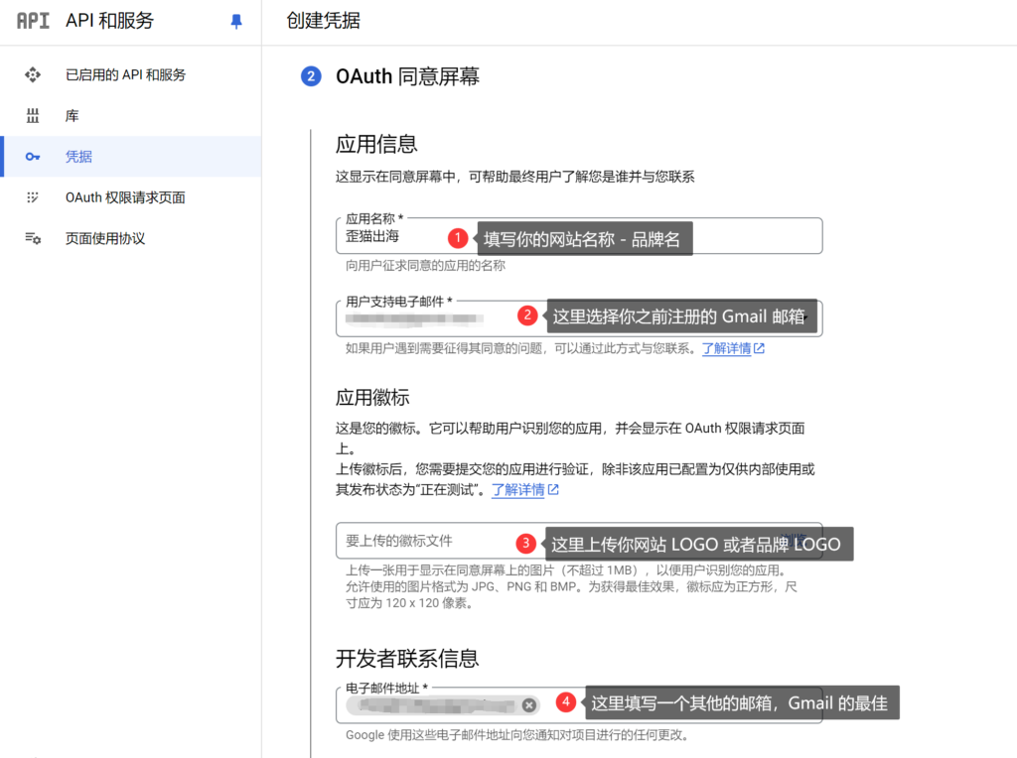Click the 要上传的徽标文件 upload field
This screenshot has width=1017, height=758.
click(x=579, y=541)
